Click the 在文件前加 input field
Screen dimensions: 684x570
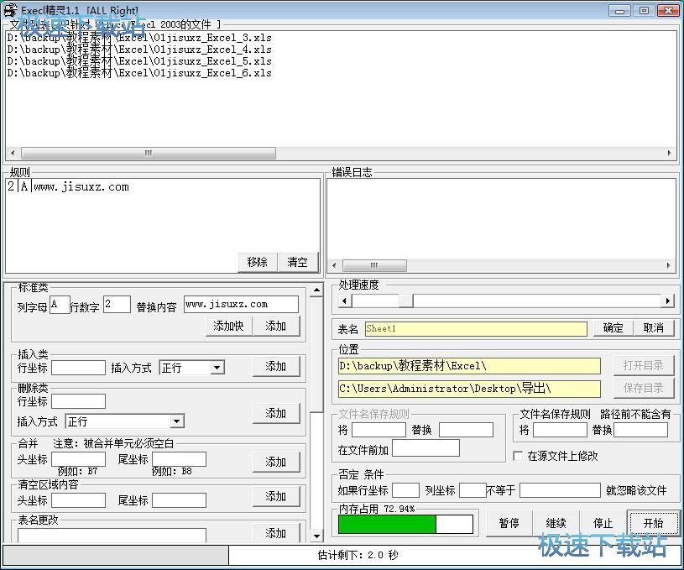(x=426, y=447)
